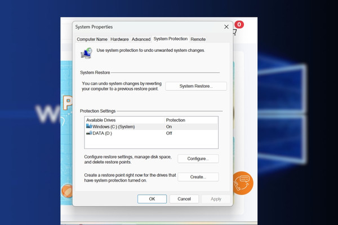
Task: Select the Windows (C:) (System) drive row
Action: tap(152, 127)
